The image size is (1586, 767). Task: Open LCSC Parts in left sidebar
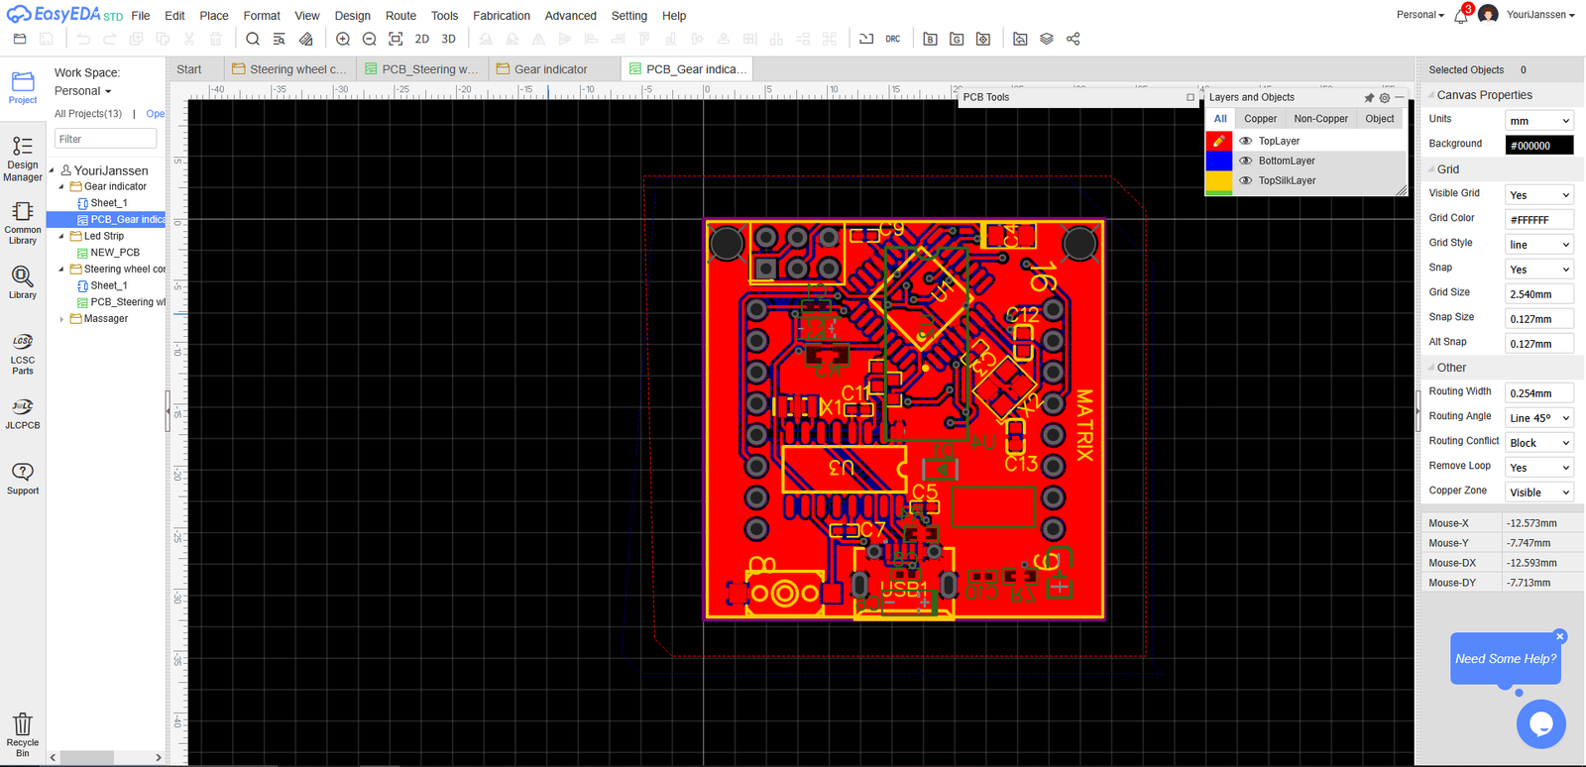[22, 354]
